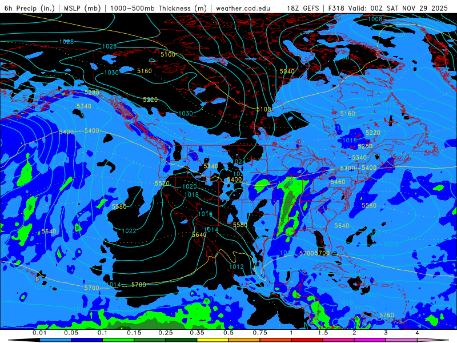Click the 0.75 legend value
The width and height of the screenshot is (457, 343).
click(x=260, y=333)
